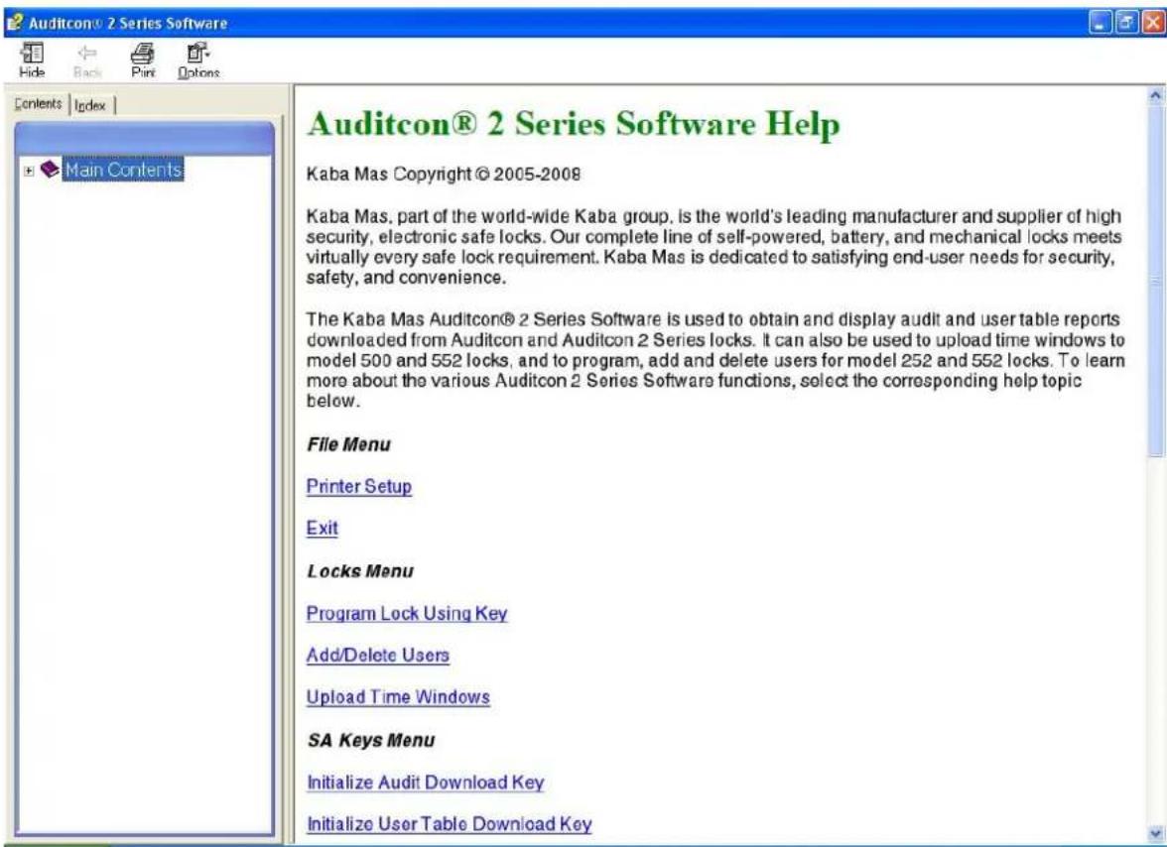The height and width of the screenshot is (847, 1167).
Task: Click the Back arrow toolbar icon
Action: [x=87, y=60]
